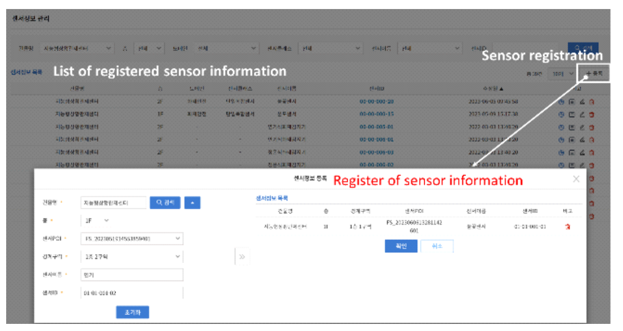The image size is (623, 331).
Task: Click the red delete icon in the dialog's sensor list
Action: (567, 227)
